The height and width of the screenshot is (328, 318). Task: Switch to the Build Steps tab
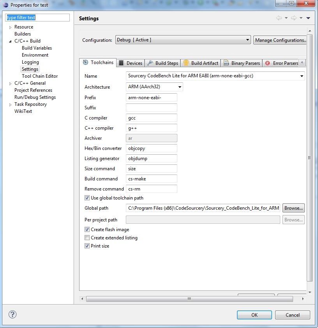point(163,63)
